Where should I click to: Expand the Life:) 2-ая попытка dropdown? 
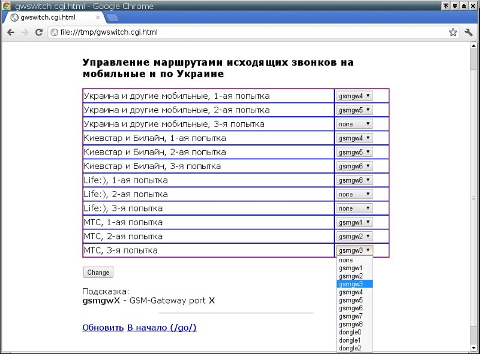(355, 194)
